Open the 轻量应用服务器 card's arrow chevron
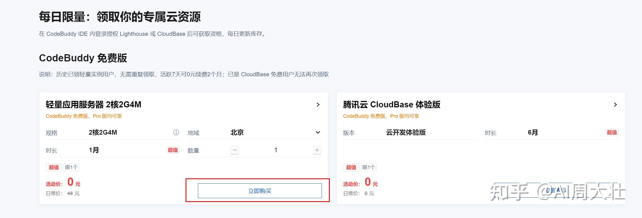This screenshot has height=218, width=642. coord(318,105)
